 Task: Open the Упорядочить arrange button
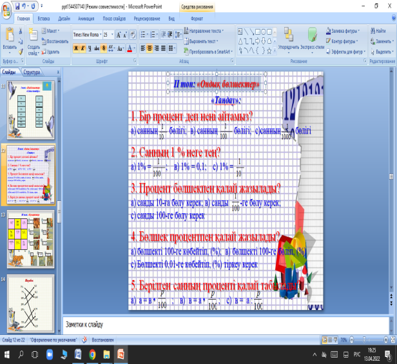[x=289, y=41]
